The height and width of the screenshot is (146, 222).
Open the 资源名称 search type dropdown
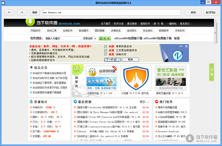point(90,38)
